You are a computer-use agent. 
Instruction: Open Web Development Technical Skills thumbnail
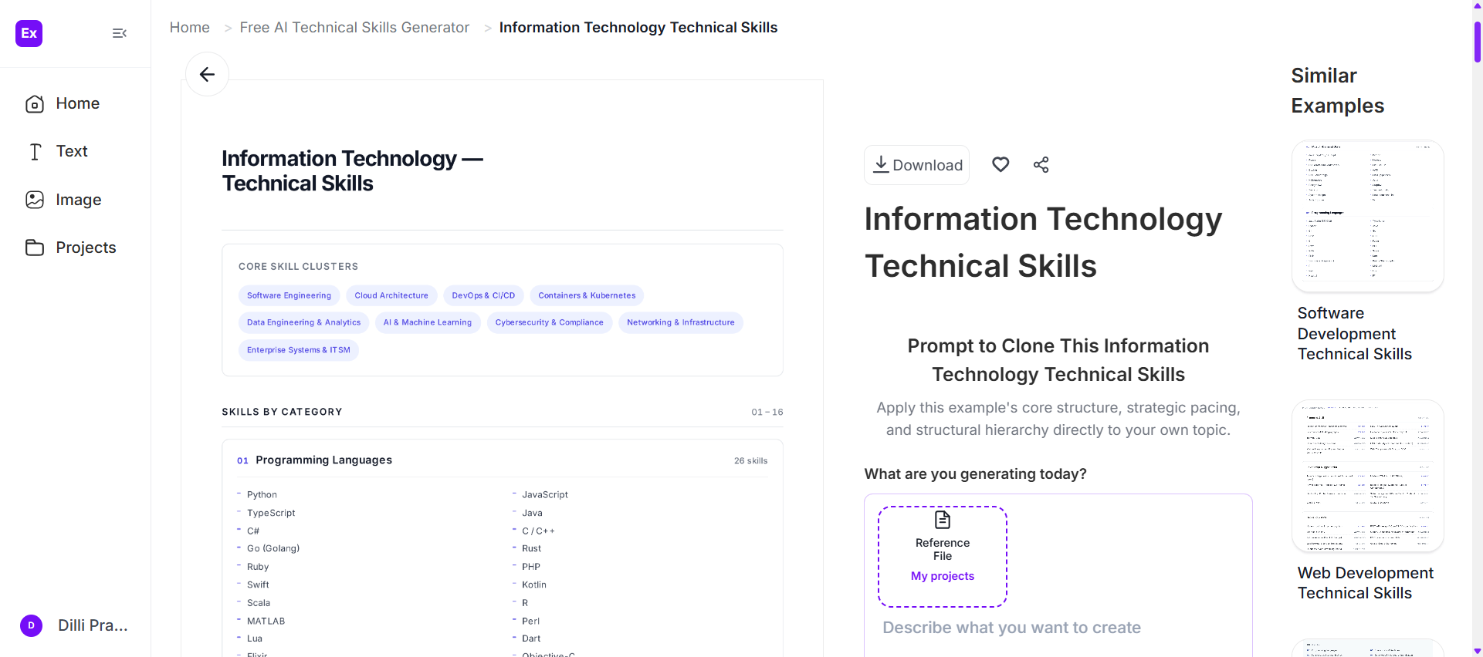click(x=1368, y=476)
